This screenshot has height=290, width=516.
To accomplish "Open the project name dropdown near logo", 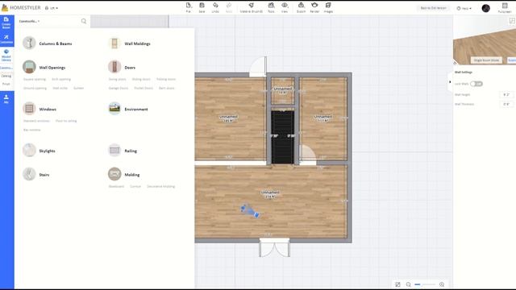I will point(52,8).
